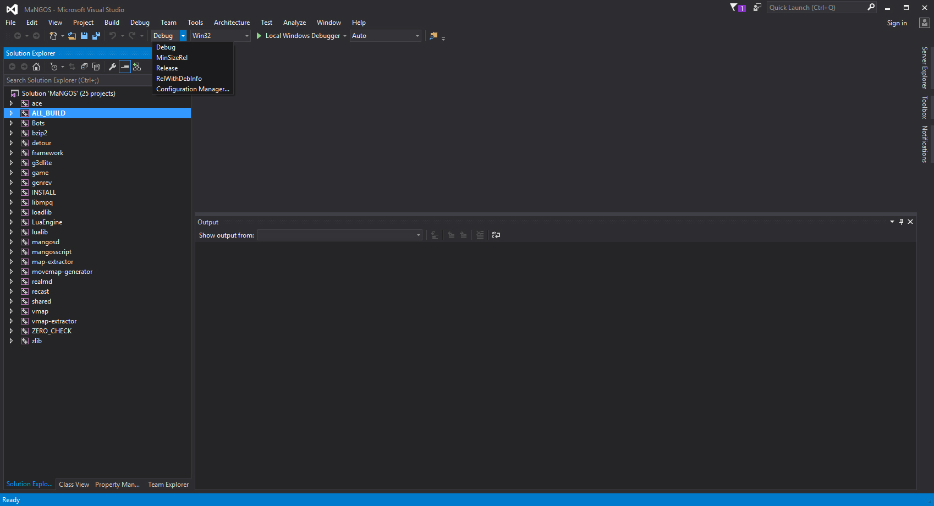Open the Notifications side tab
934x506 pixels.
coord(925,144)
